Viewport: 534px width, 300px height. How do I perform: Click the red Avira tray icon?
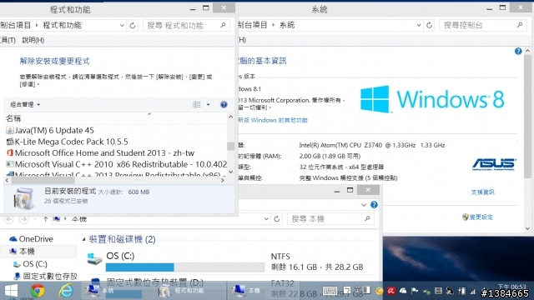[x=390, y=291]
